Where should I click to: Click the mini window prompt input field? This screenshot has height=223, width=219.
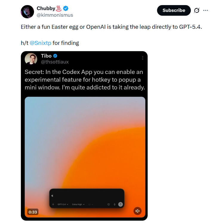pyautogui.click(x=87, y=195)
